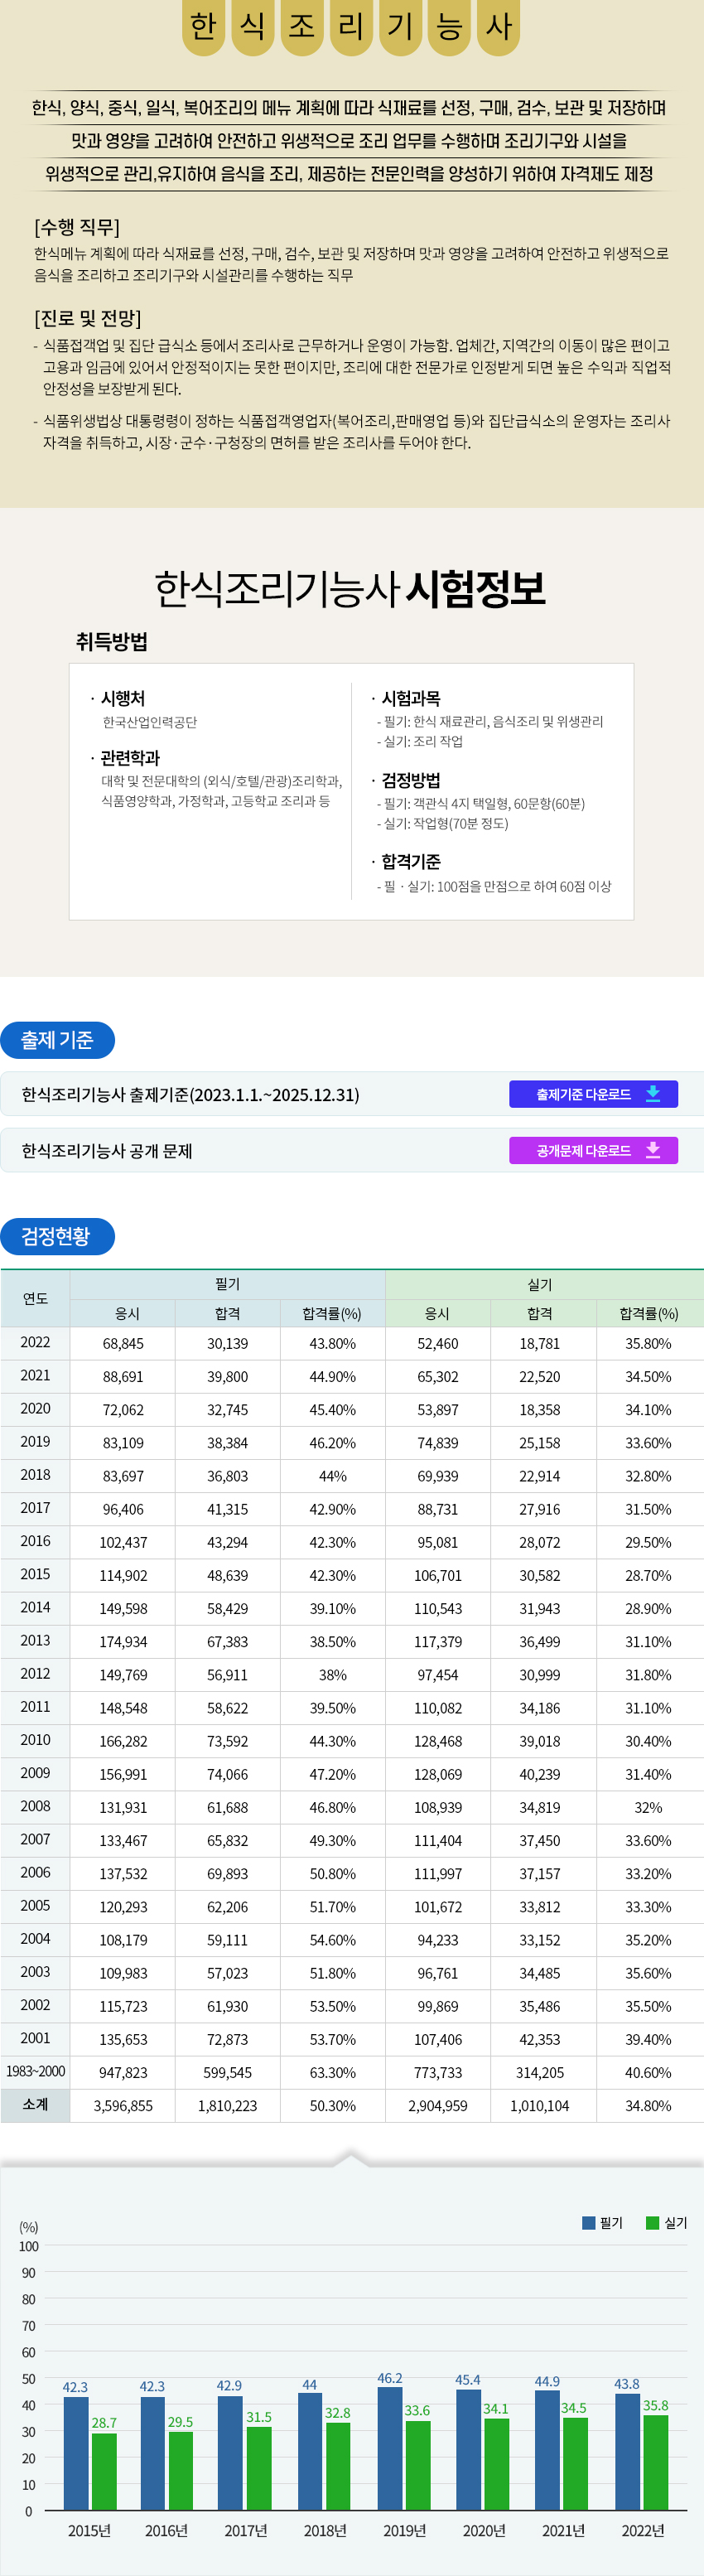Click the 1983~2000 row label
The image size is (704, 2576).
pos(35,2071)
